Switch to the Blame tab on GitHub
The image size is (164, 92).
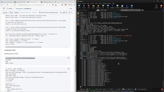[x=16, y=13]
